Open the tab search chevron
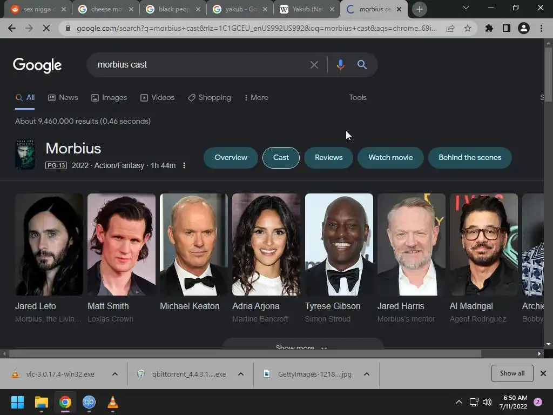 466,8
